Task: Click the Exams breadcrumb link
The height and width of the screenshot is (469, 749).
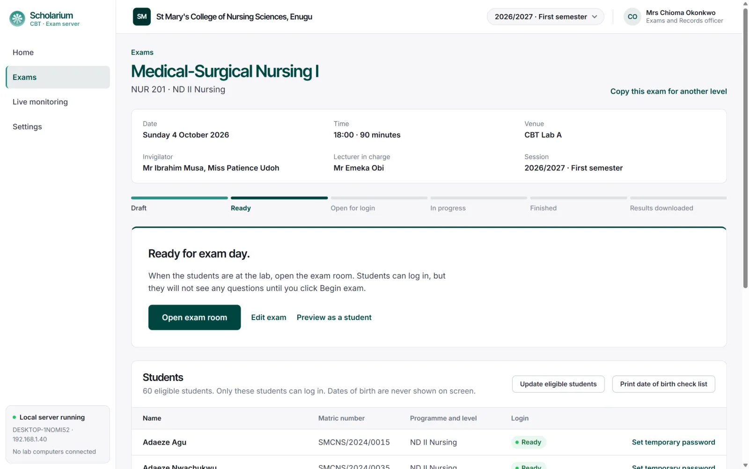Action: click(x=142, y=52)
